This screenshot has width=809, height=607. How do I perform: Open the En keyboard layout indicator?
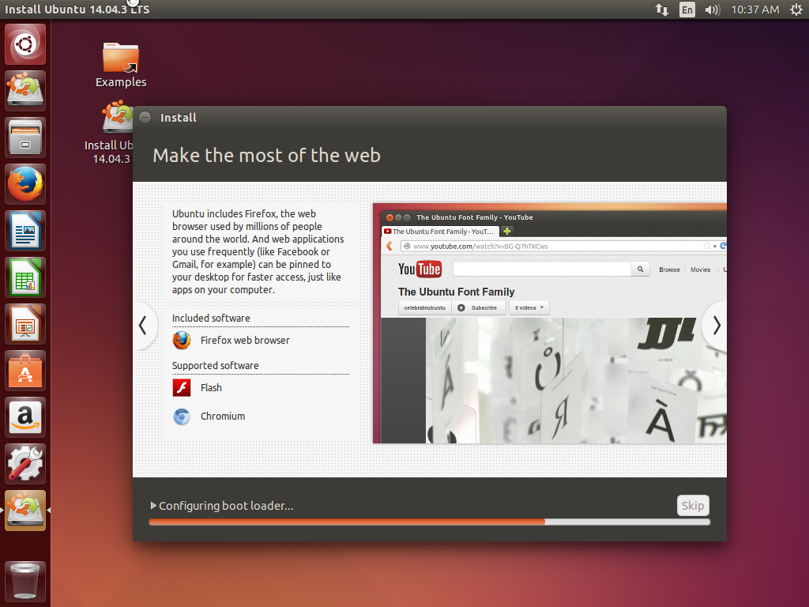pos(687,9)
